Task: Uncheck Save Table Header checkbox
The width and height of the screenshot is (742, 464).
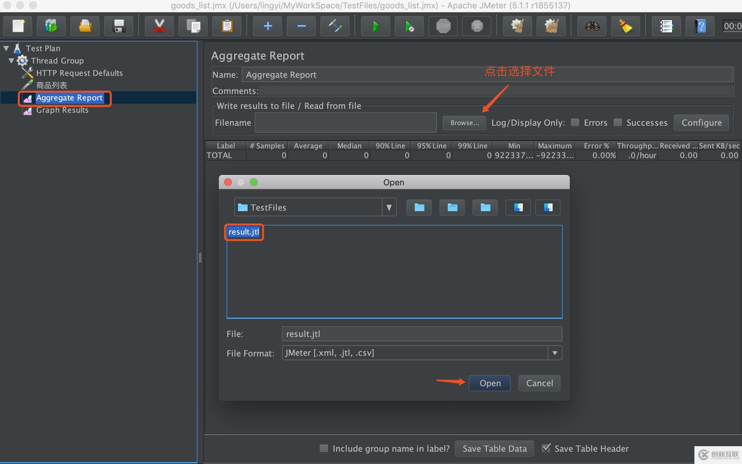Action: pyautogui.click(x=546, y=448)
